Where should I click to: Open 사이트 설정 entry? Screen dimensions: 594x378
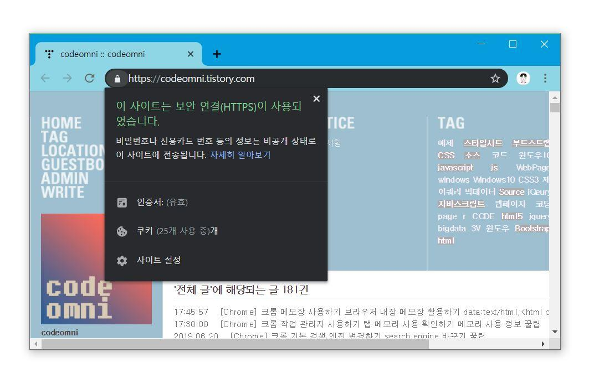click(x=216, y=260)
